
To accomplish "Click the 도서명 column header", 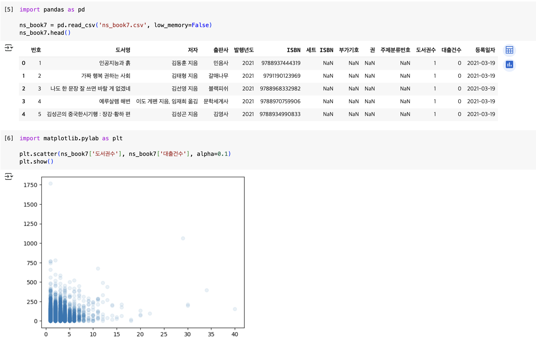I will pos(123,50).
